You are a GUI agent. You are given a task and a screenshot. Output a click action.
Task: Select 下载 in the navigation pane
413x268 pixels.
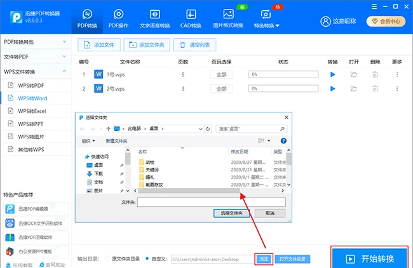tap(95, 174)
